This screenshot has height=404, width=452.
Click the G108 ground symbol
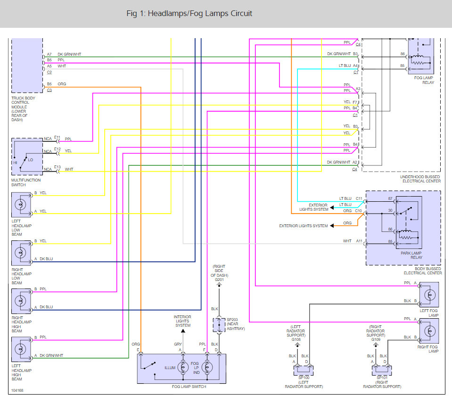pyautogui.click(x=297, y=345)
